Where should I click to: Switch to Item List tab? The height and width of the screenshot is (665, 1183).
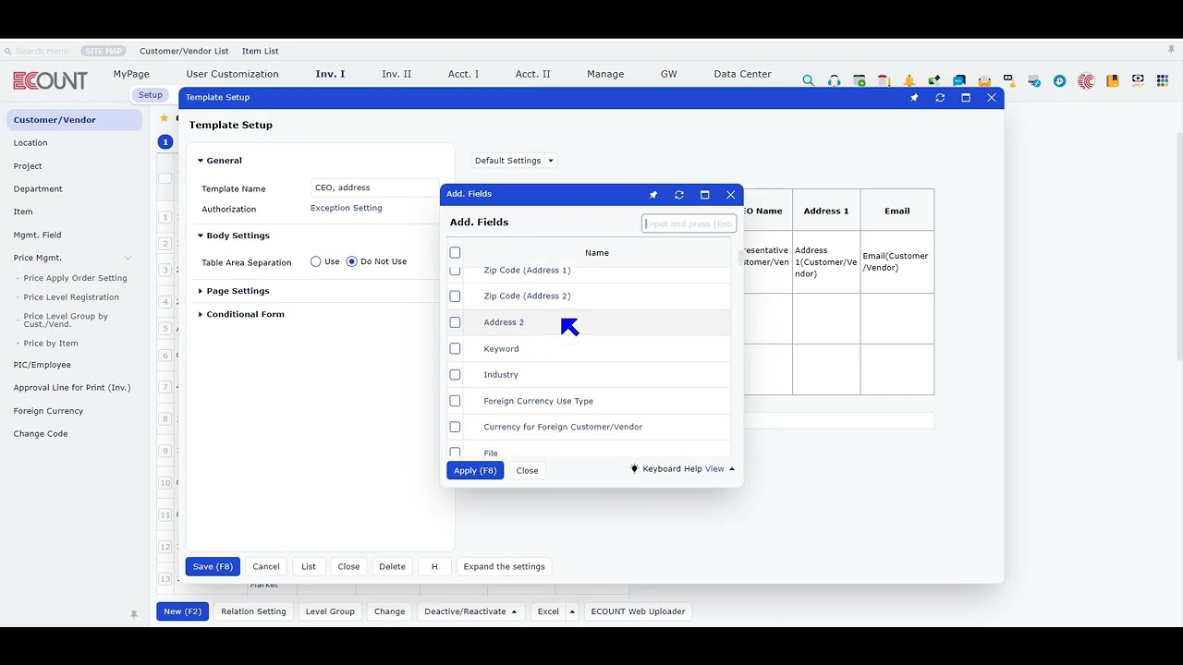click(260, 51)
